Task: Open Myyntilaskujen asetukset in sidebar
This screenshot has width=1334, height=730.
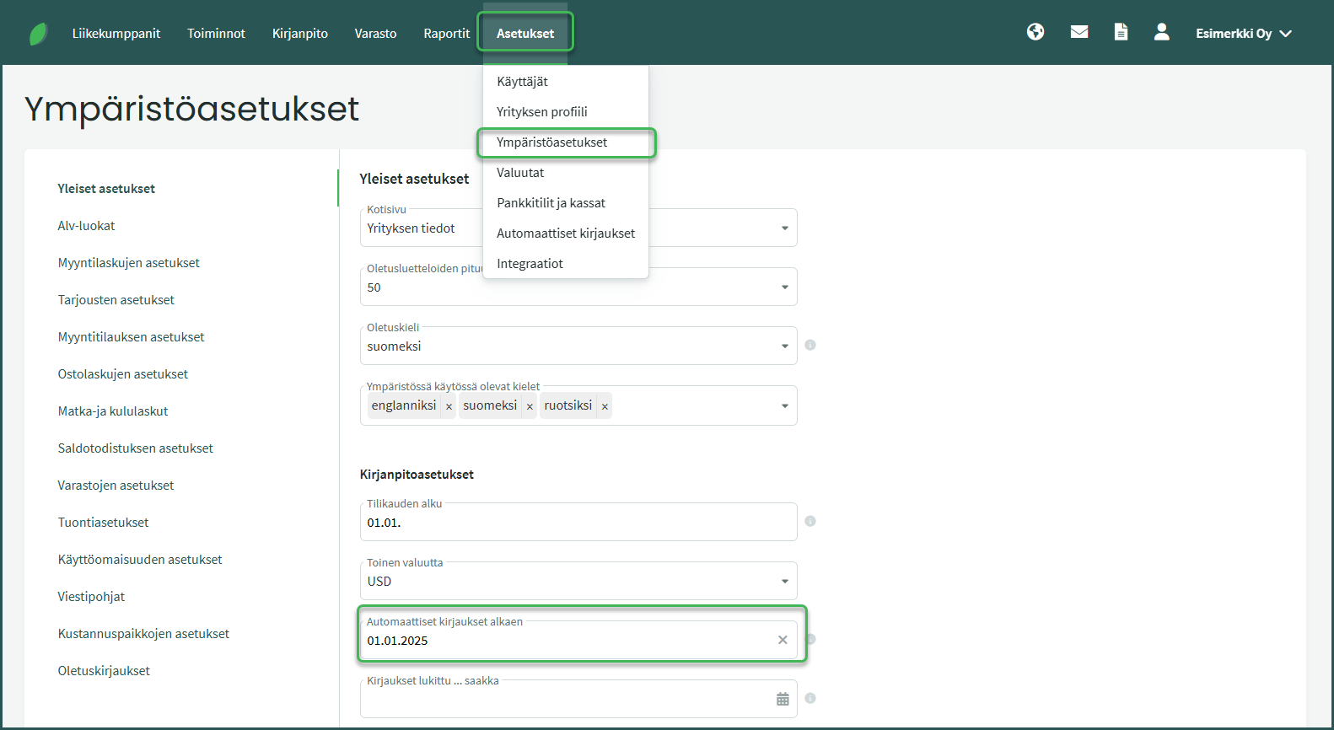Action: (x=128, y=263)
